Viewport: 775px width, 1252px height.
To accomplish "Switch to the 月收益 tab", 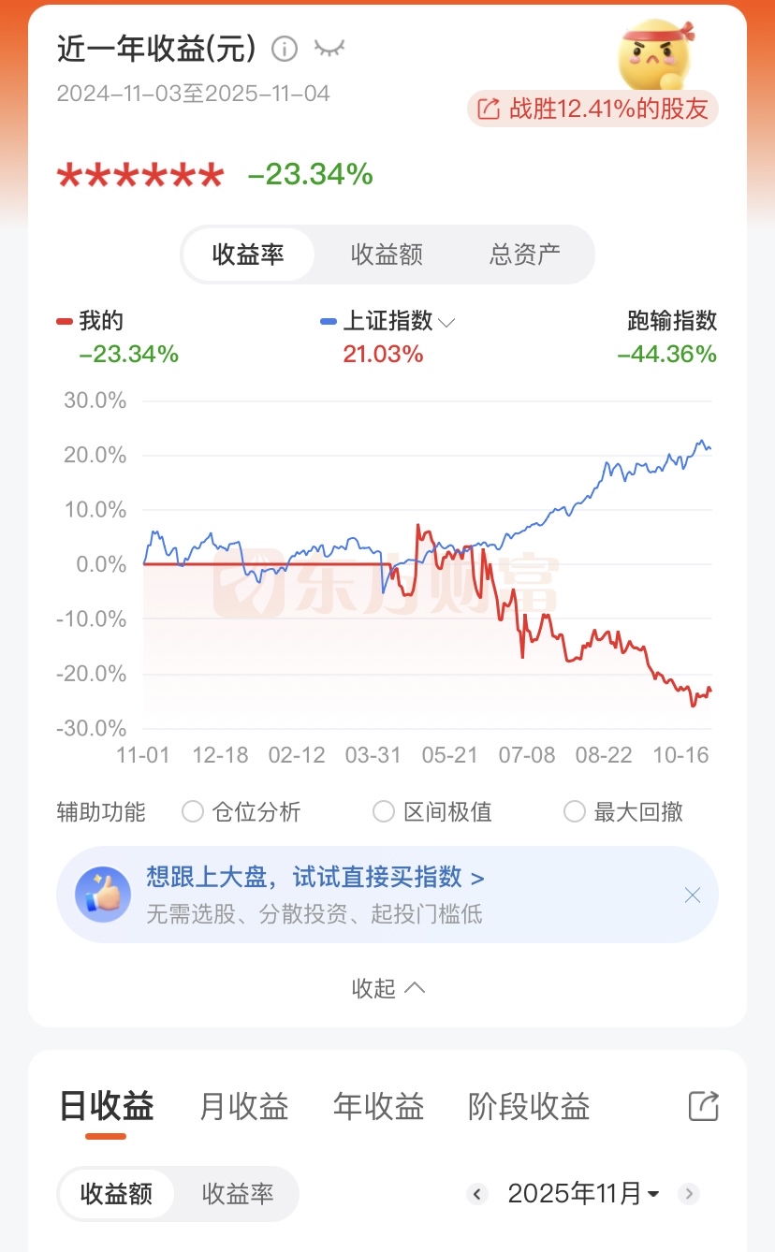I will 244,1106.
